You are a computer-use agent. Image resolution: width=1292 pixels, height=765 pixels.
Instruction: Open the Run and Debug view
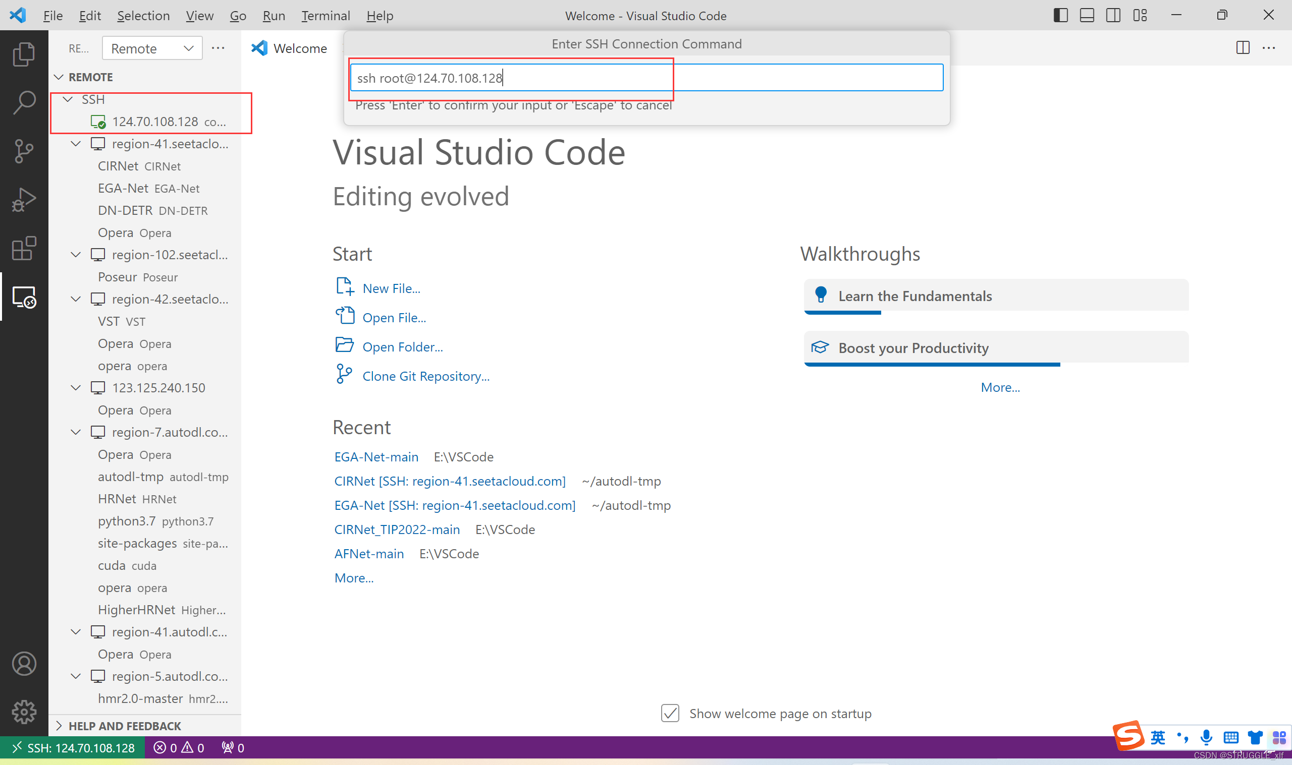(x=24, y=200)
